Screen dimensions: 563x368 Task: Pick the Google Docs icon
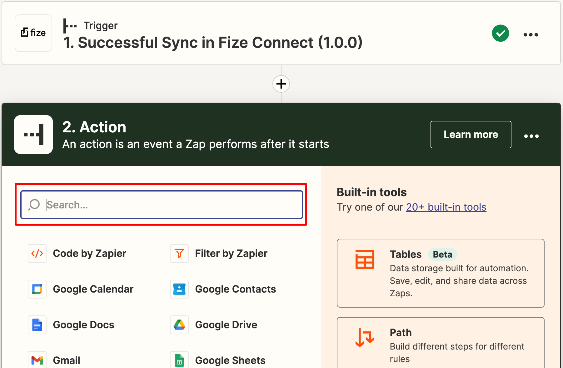pos(37,325)
